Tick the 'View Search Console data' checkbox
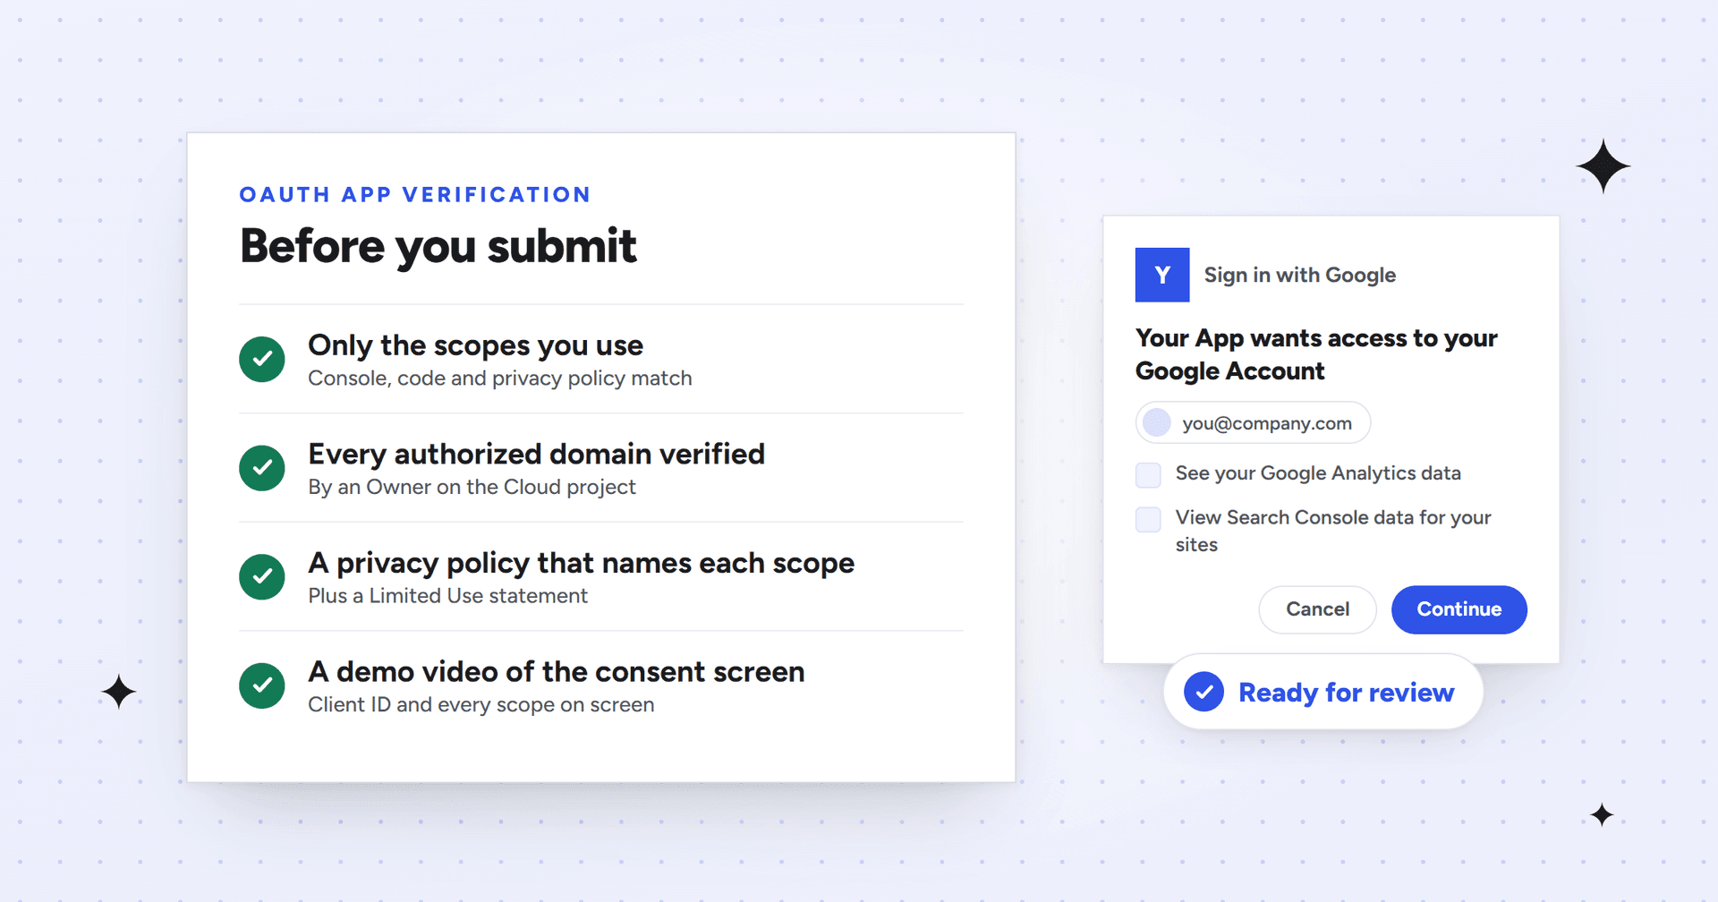 point(1148,519)
